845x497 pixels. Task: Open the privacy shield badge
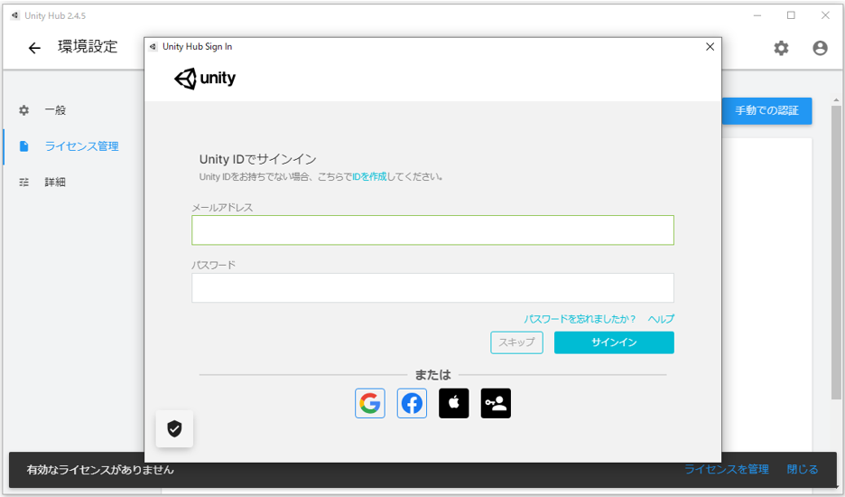coord(174,429)
